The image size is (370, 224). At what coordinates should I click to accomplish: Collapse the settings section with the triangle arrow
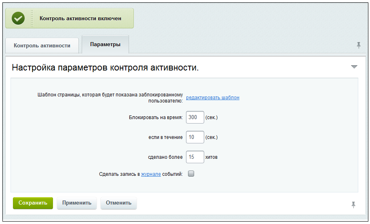coord(354,67)
